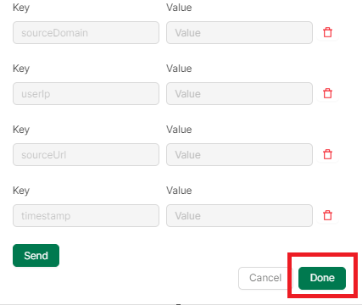Focus the sourceDomain key field
Image resolution: width=362 pixels, height=305 pixels.
point(86,33)
